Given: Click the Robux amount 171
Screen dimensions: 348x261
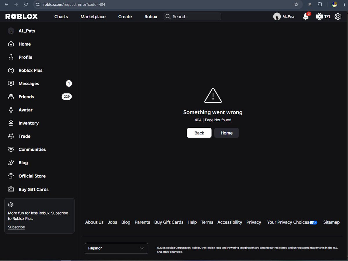Looking at the screenshot, I should point(327,17).
